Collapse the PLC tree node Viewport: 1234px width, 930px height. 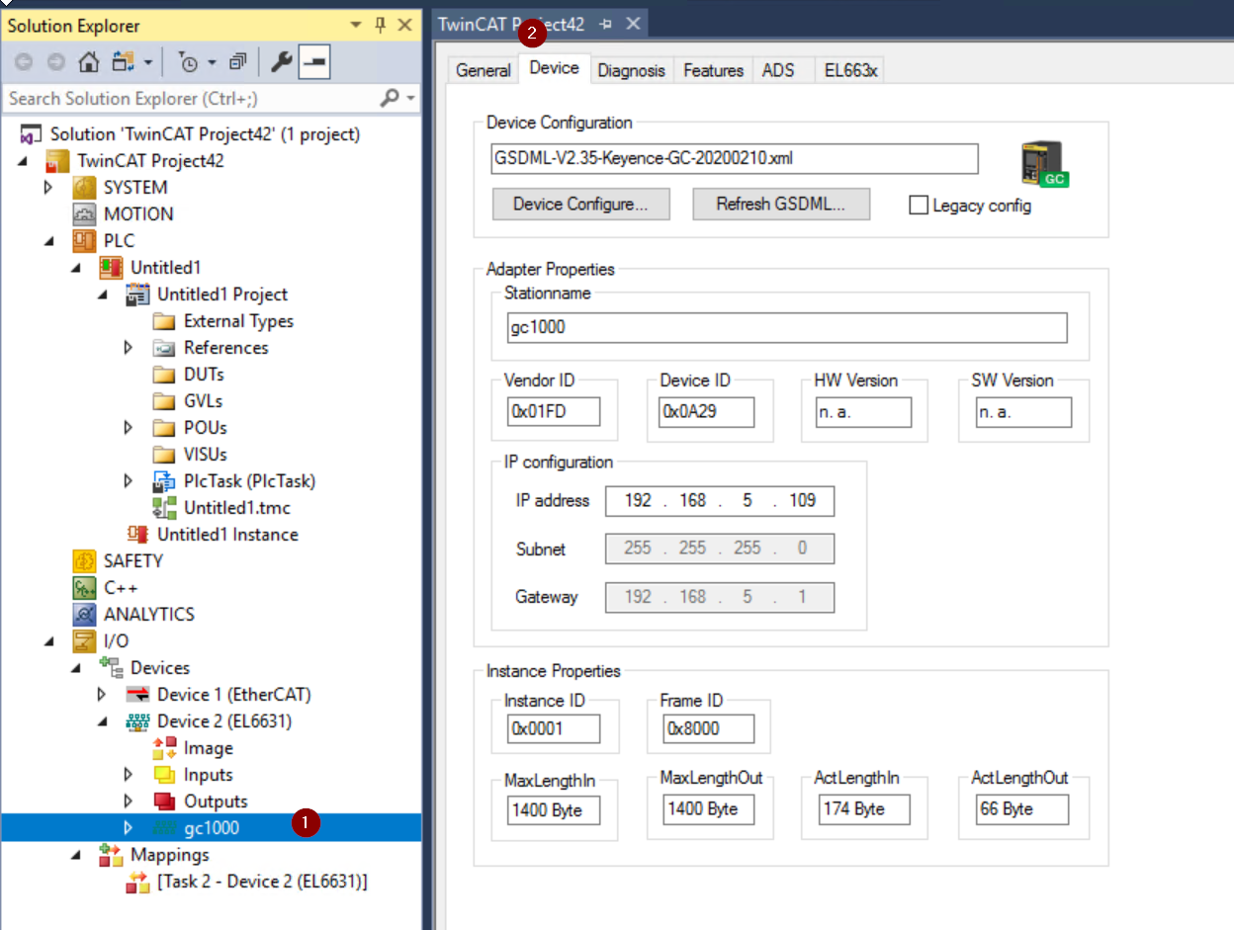[x=48, y=240]
